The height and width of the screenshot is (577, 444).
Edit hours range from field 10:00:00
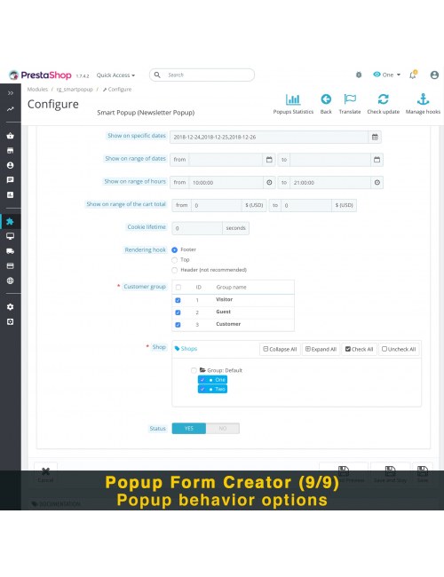(226, 183)
